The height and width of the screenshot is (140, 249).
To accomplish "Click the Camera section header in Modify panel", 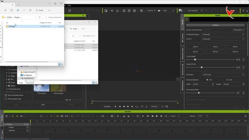I will tap(215, 25).
